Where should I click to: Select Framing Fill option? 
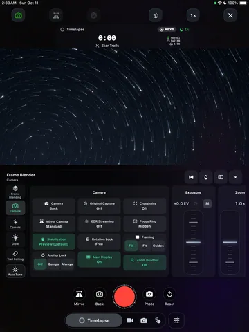[131, 246]
